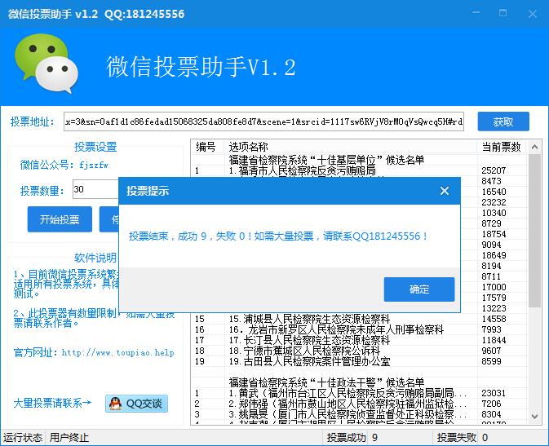Click the 开始投票 button

60,219
